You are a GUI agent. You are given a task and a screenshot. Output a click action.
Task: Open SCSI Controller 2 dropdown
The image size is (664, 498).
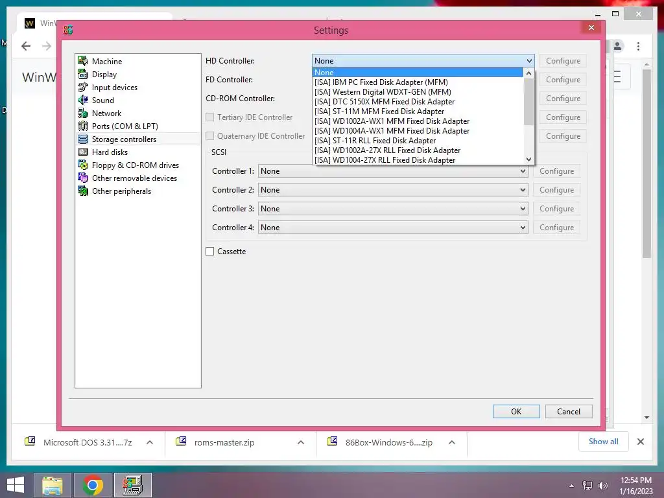coord(393,190)
